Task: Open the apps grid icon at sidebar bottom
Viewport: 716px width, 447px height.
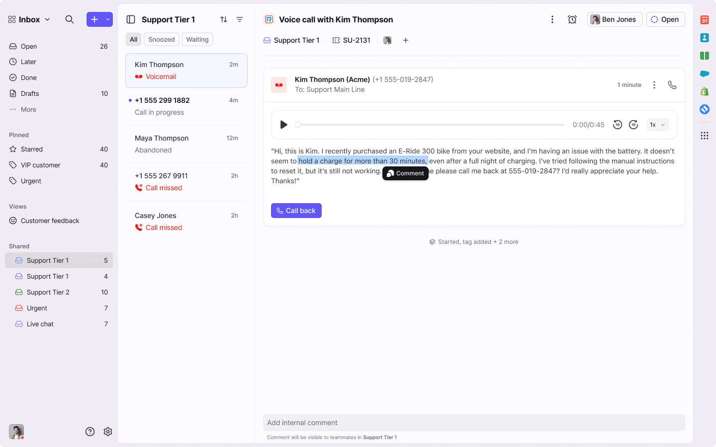Action: pyautogui.click(x=705, y=135)
